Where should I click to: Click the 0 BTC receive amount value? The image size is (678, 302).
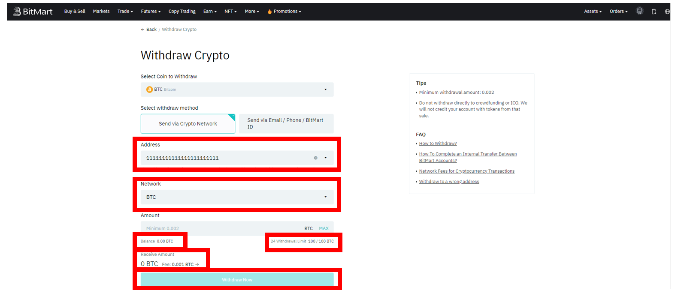pyautogui.click(x=149, y=264)
